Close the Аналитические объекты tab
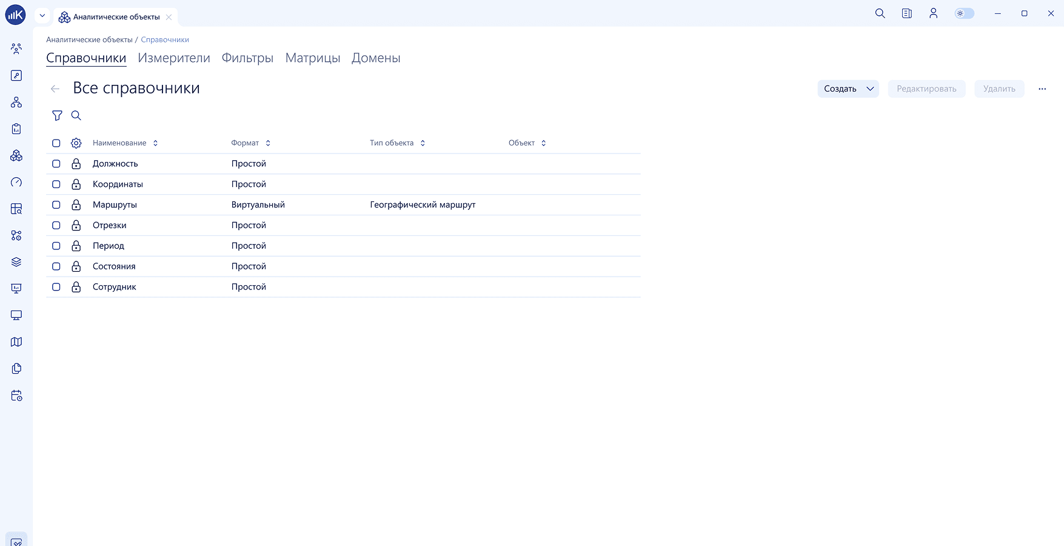1064x546 pixels. [x=169, y=17]
